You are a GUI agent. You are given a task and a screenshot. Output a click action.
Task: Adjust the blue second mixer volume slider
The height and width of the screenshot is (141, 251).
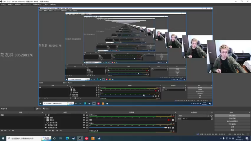(x=128, y=128)
